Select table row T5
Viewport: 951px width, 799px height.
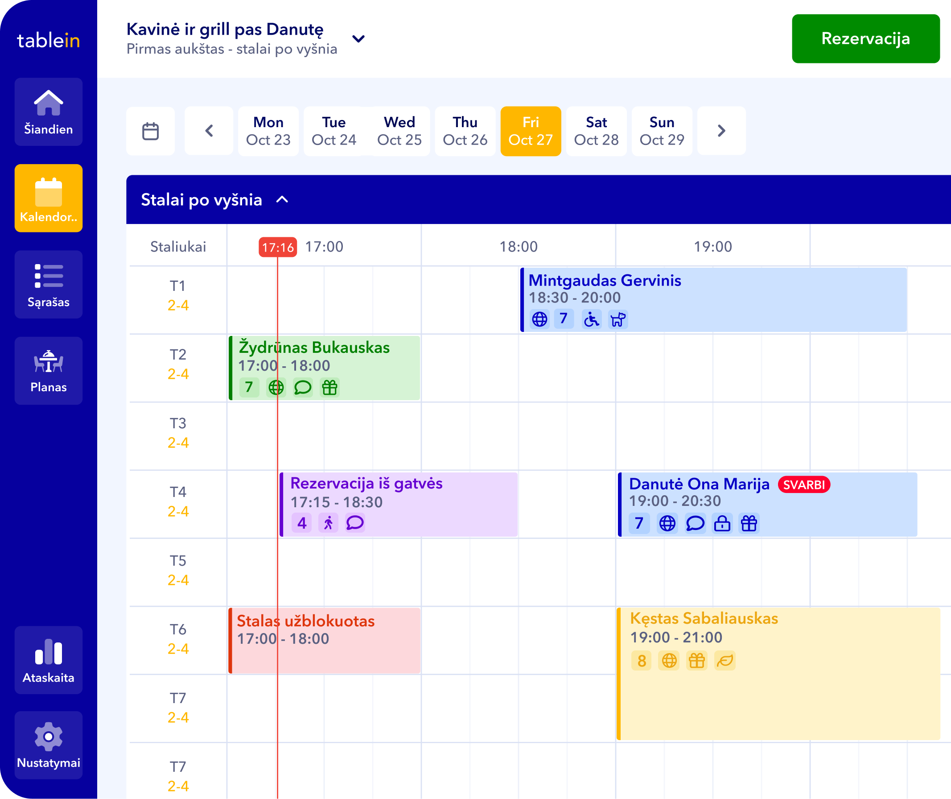[x=178, y=571]
